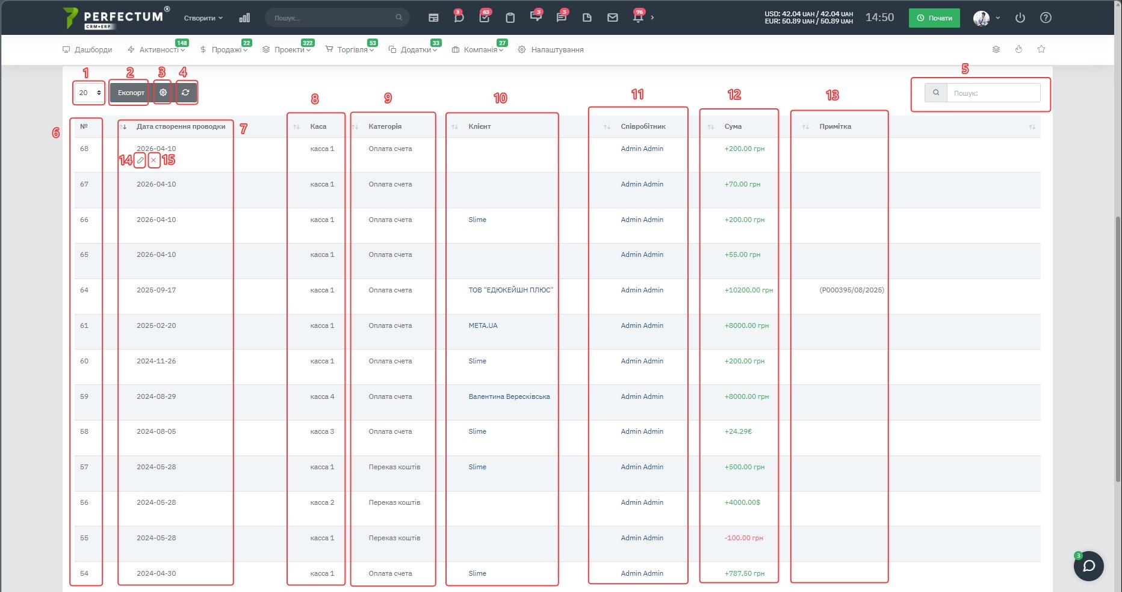Click the table settings gear icon
1122x592 pixels.
click(x=163, y=93)
